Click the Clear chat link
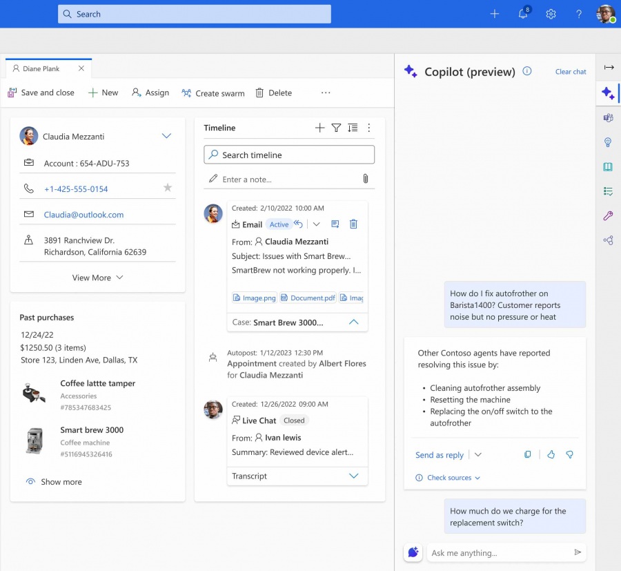This screenshot has width=621, height=571. click(x=570, y=71)
